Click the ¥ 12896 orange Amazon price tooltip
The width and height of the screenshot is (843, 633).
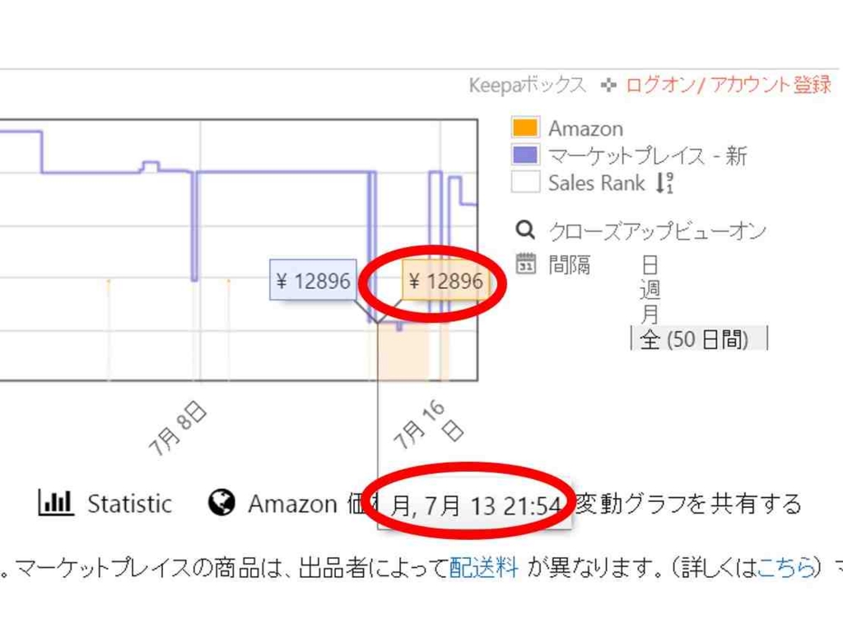point(445,281)
